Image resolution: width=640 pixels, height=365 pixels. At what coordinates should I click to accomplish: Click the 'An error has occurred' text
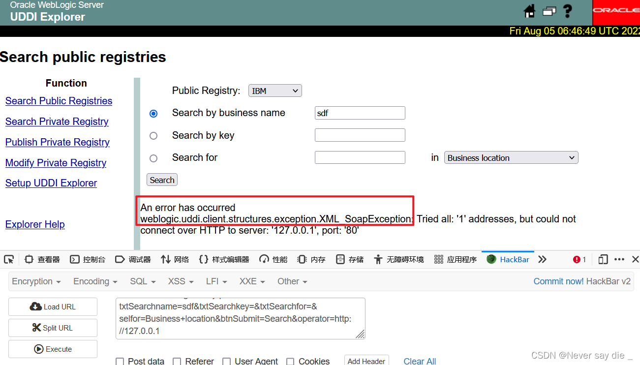[x=188, y=208]
